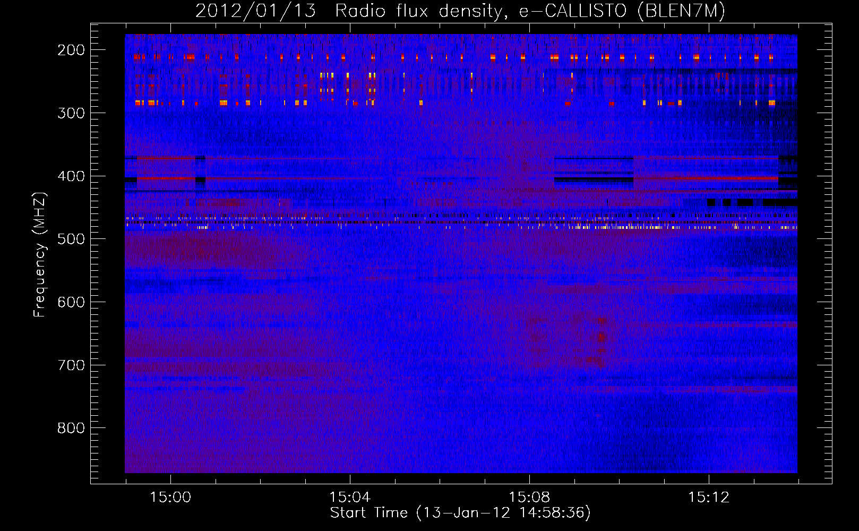Click the 15:00 time tick label

[x=170, y=498]
